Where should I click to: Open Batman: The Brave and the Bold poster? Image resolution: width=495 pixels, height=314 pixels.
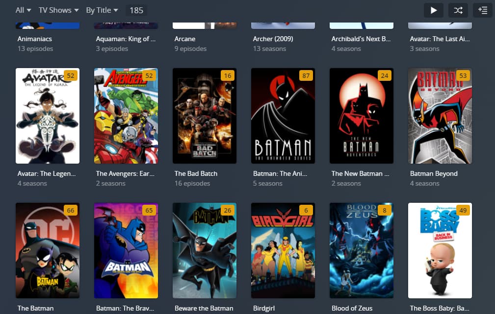pos(126,250)
